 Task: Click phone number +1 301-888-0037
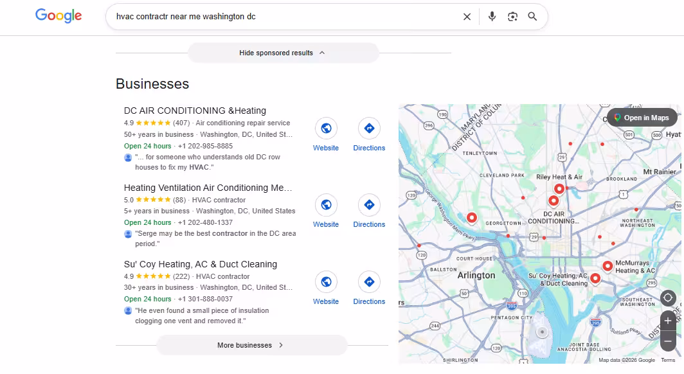205,299
